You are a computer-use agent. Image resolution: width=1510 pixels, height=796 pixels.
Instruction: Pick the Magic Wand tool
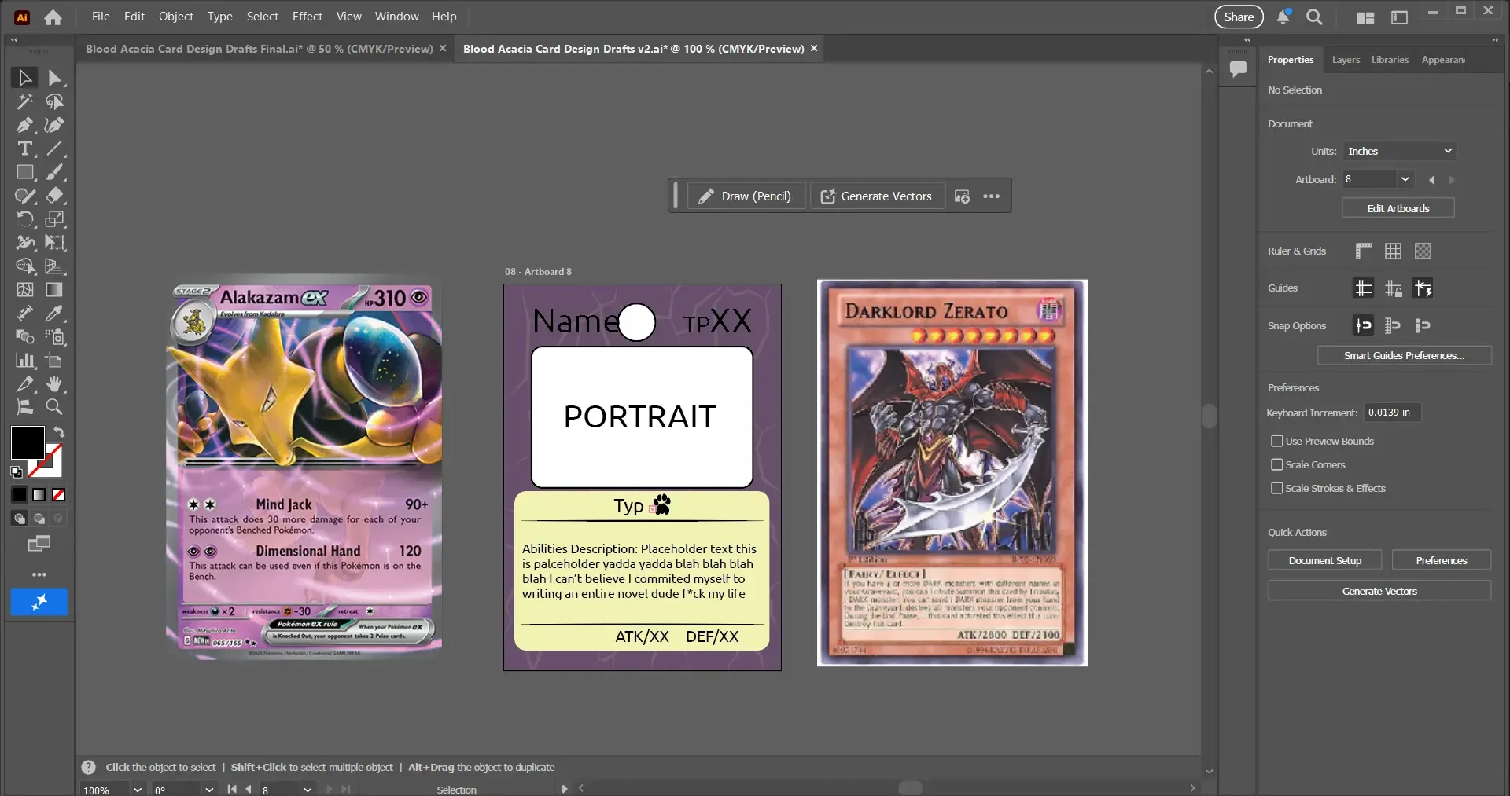pos(25,101)
